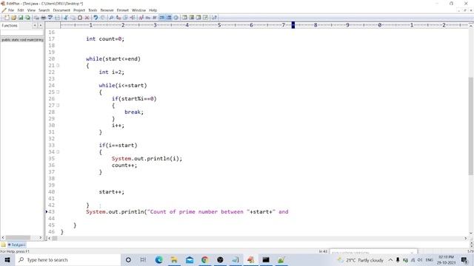
Task: Click the Cut scissors icon
Action: 66,18
